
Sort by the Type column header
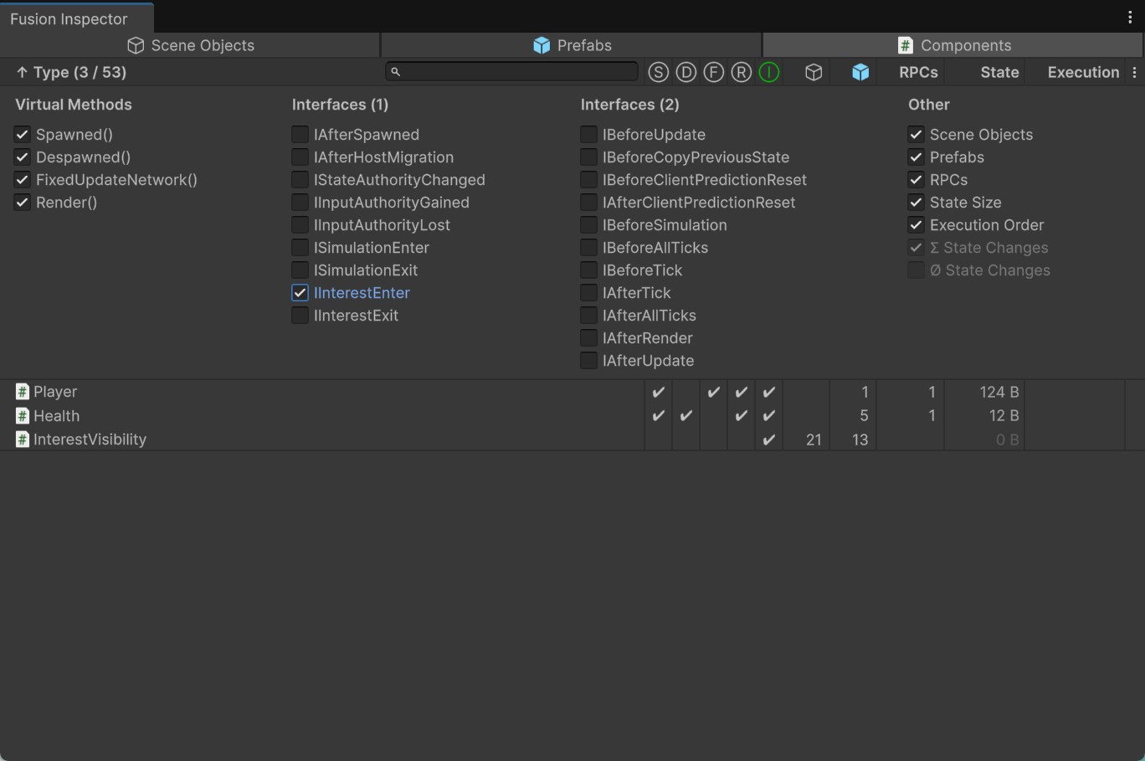coord(71,73)
